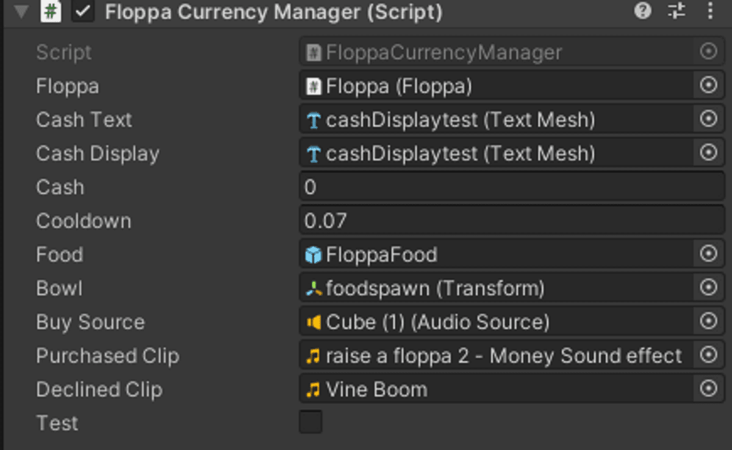
Task: Click the Cash Text property label
Action: [x=84, y=120]
